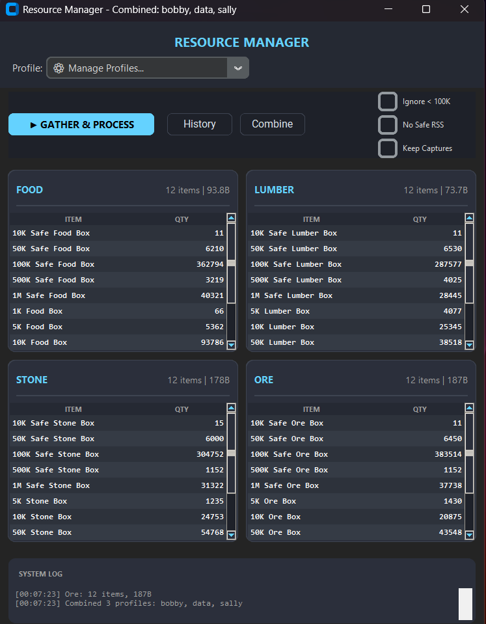Check the Keep Captures option

tap(388, 148)
